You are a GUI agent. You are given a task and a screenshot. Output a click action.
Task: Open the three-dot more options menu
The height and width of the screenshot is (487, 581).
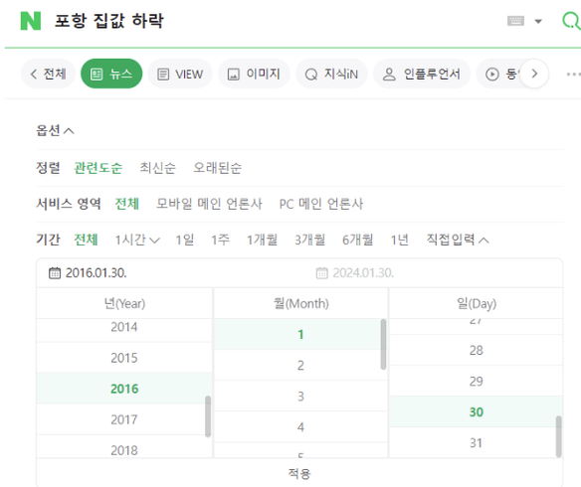[573, 74]
